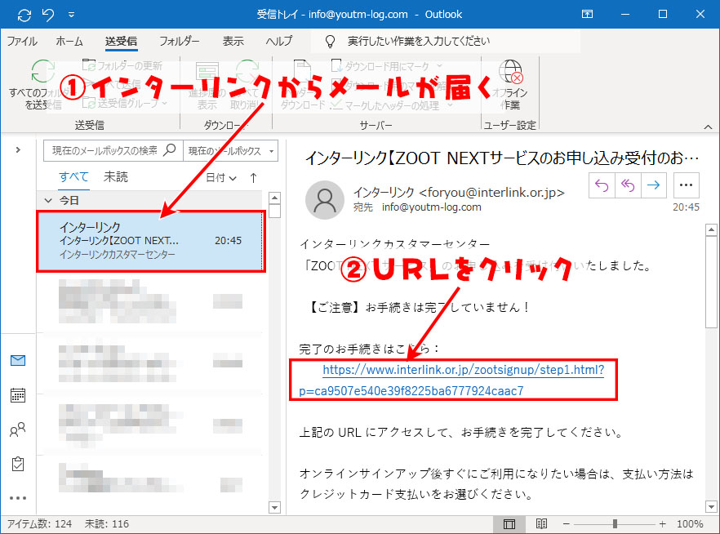
Task: Click the zoom slider handle
Action: (x=615, y=524)
